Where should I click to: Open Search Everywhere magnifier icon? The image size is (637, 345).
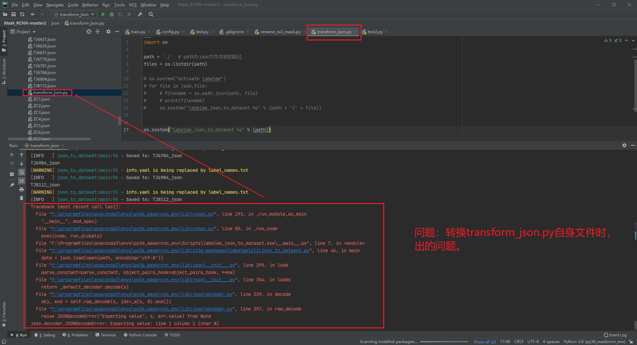point(151,14)
